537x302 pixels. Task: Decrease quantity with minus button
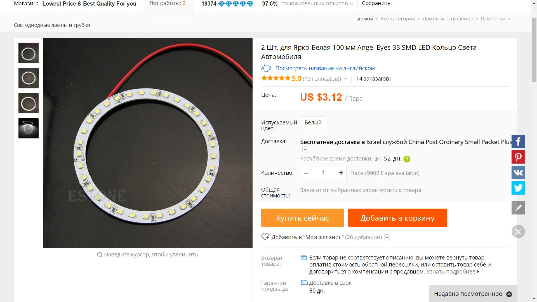point(306,173)
